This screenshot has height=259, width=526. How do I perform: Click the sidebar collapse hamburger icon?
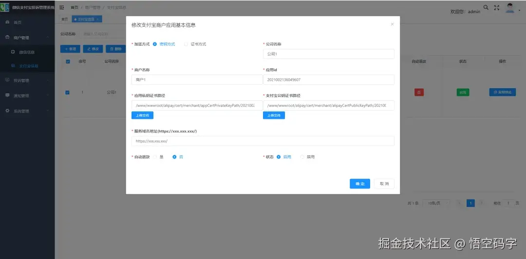(x=62, y=7)
